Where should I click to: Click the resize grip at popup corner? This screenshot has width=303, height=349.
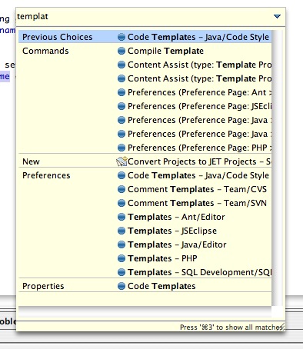[282, 327]
